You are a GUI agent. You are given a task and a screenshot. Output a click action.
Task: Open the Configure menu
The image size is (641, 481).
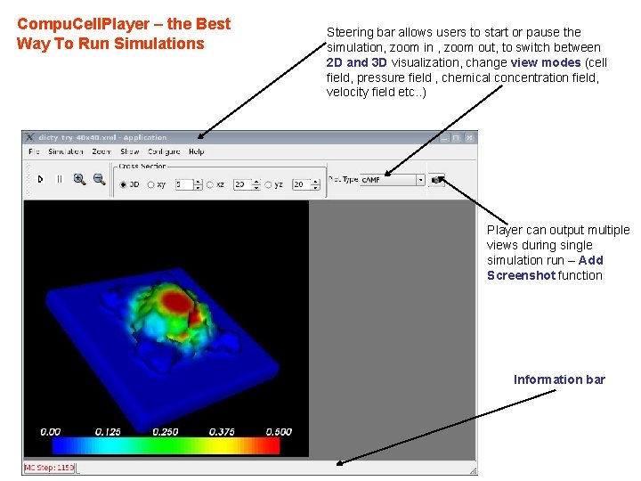point(164,151)
